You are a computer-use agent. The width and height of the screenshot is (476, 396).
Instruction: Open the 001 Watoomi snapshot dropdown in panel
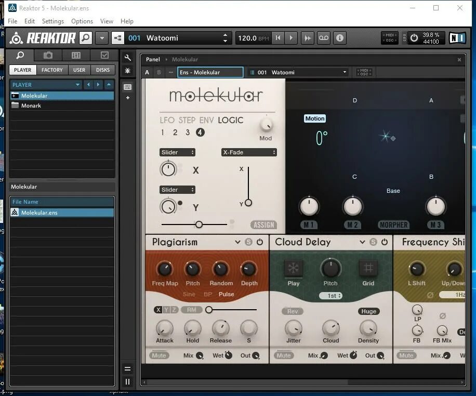click(x=299, y=72)
